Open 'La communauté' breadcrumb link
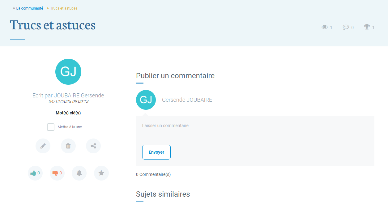The height and width of the screenshot is (209, 388). coord(30,8)
